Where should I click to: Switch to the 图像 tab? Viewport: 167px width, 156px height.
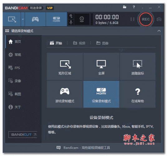103,43
